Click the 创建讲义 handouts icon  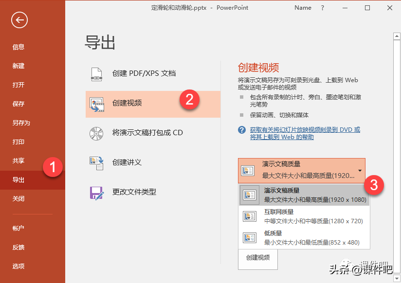pyautogui.click(x=97, y=162)
